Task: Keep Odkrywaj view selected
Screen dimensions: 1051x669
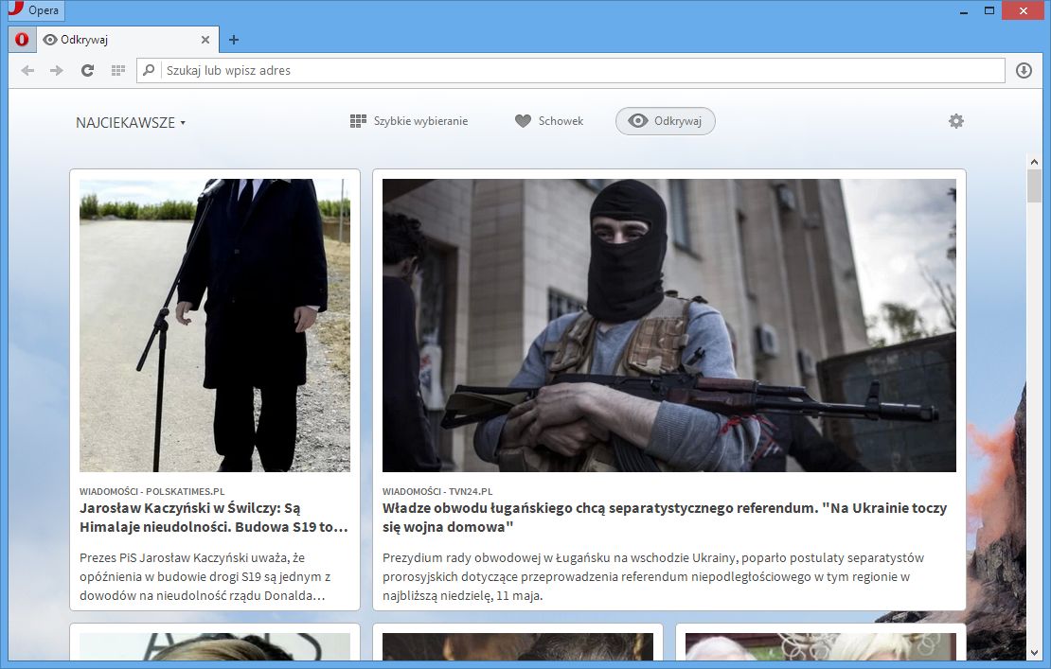Action: tap(666, 121)
